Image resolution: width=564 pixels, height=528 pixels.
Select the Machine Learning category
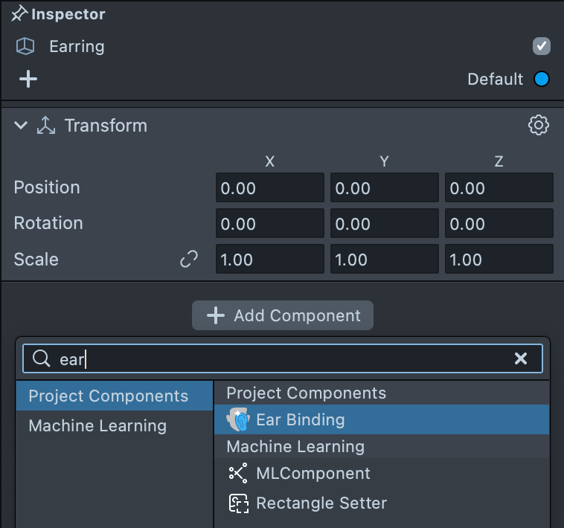[x=97, y=425]
